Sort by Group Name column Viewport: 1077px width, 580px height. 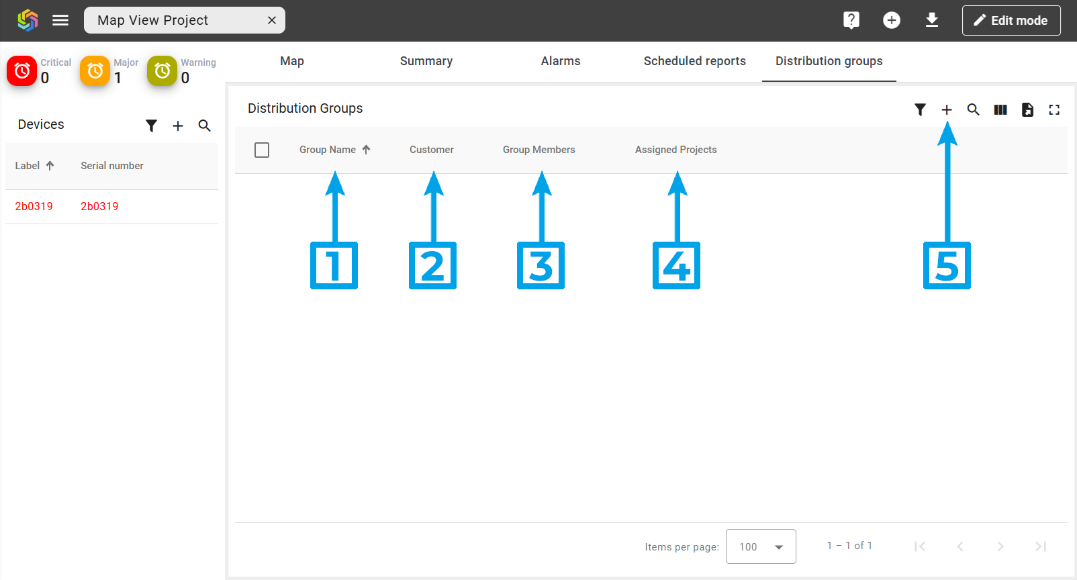tap(328, 150)
